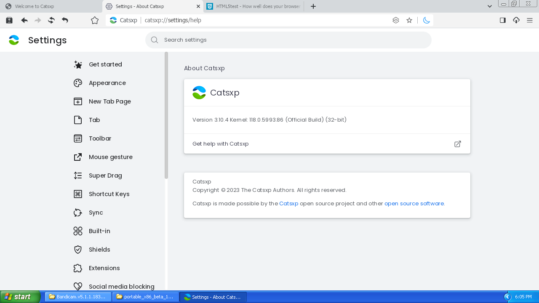Screen dimensions: 539x303
Task: Expand the tab list dropdown chevron
Action: point(490,6)
